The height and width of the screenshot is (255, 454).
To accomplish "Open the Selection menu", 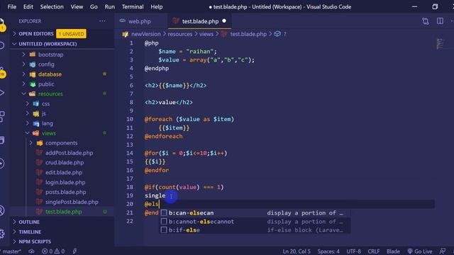I will (x=52, y=6).
